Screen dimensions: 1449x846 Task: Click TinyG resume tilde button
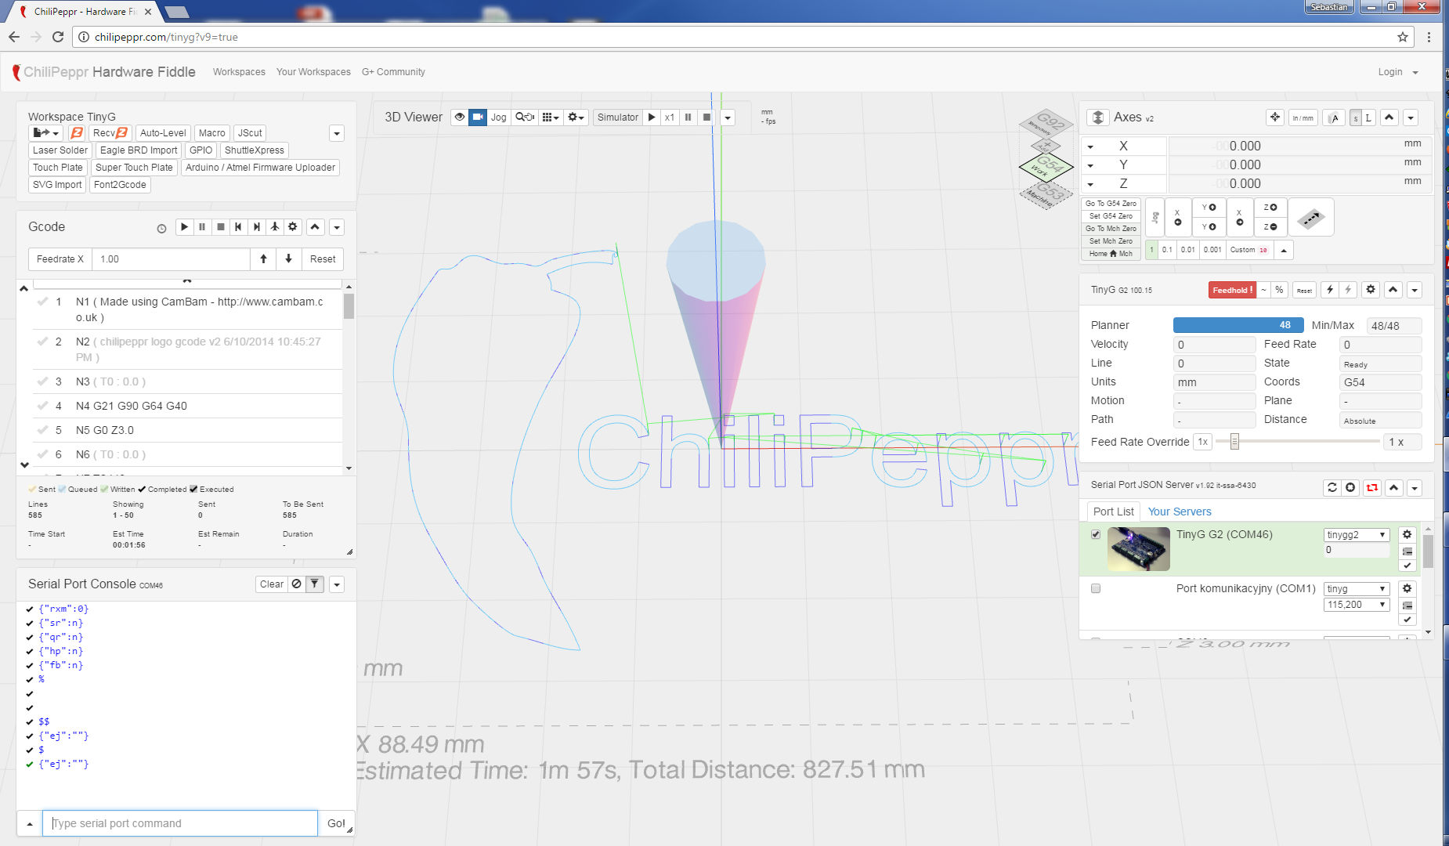(1263, 290)
